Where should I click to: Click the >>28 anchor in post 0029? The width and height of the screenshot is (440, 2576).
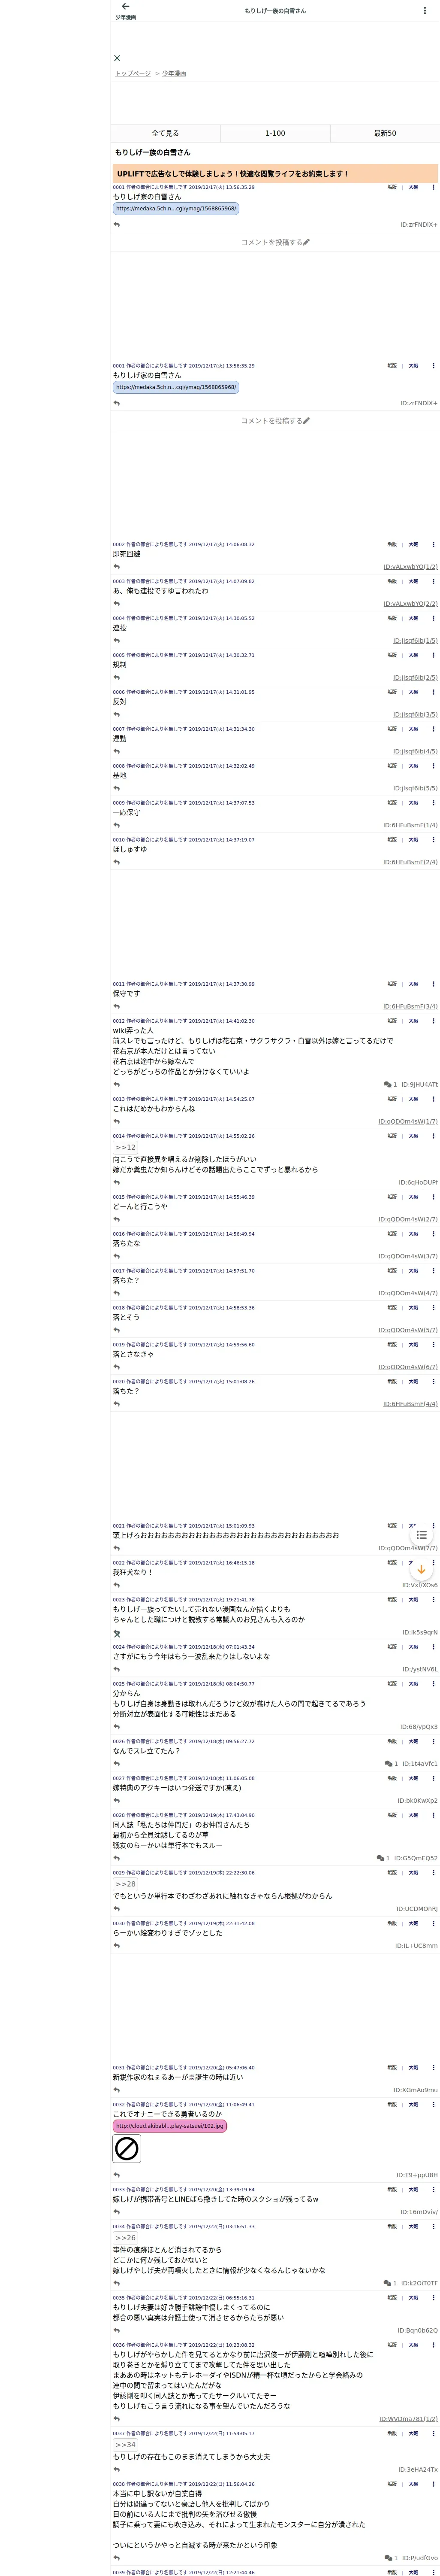pyautogui.click(x=125, y=1884)
